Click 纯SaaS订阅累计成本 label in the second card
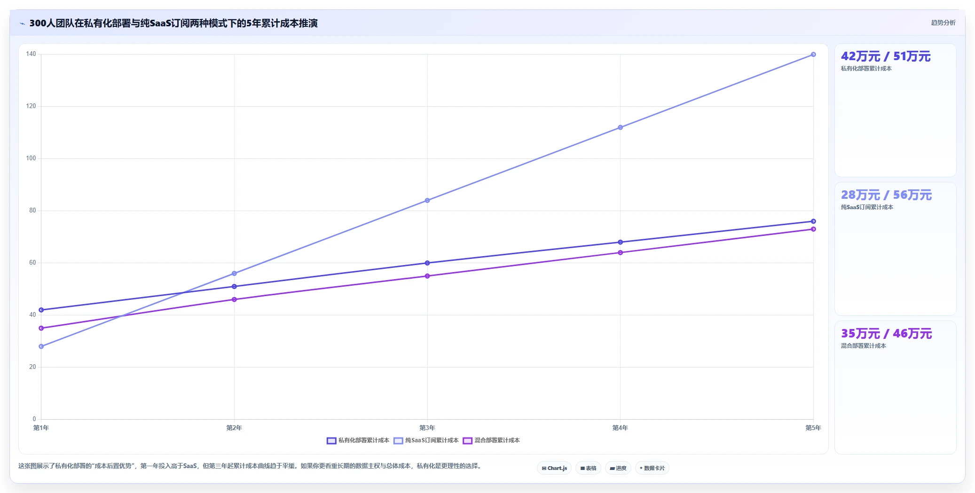The height and width of the screenshot is (493, 975). [867, 207]
